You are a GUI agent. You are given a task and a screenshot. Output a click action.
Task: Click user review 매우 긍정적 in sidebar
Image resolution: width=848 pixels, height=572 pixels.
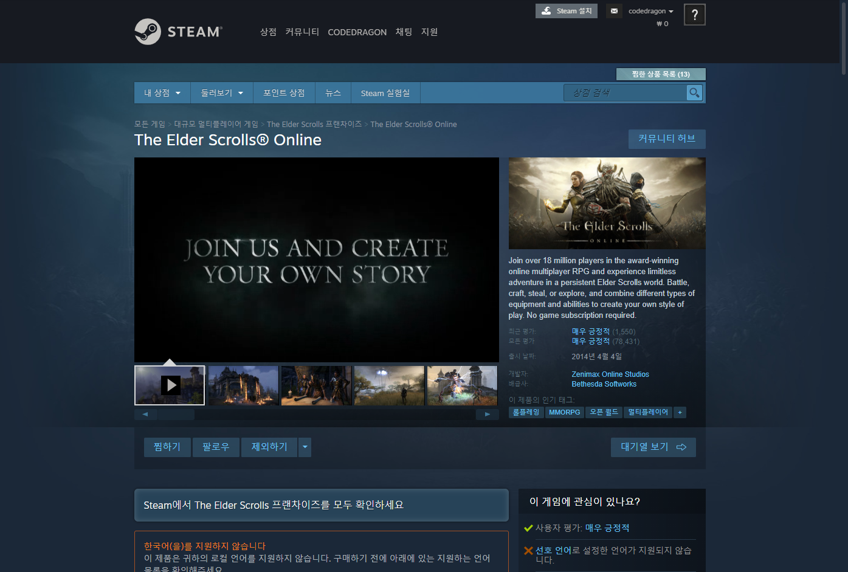(x=607, y=528)
